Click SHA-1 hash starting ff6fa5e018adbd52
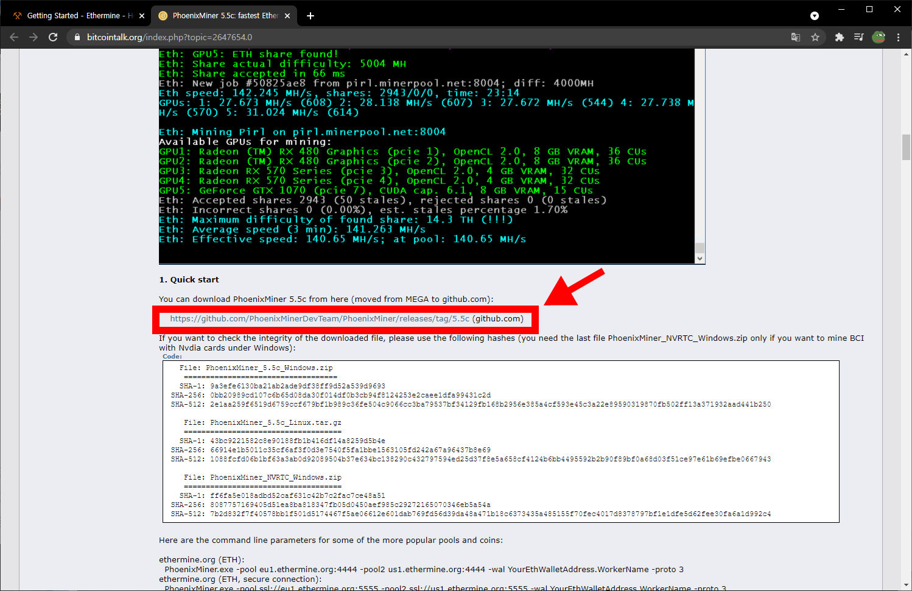This screenshot has height=591, width=912. [298, 495]
